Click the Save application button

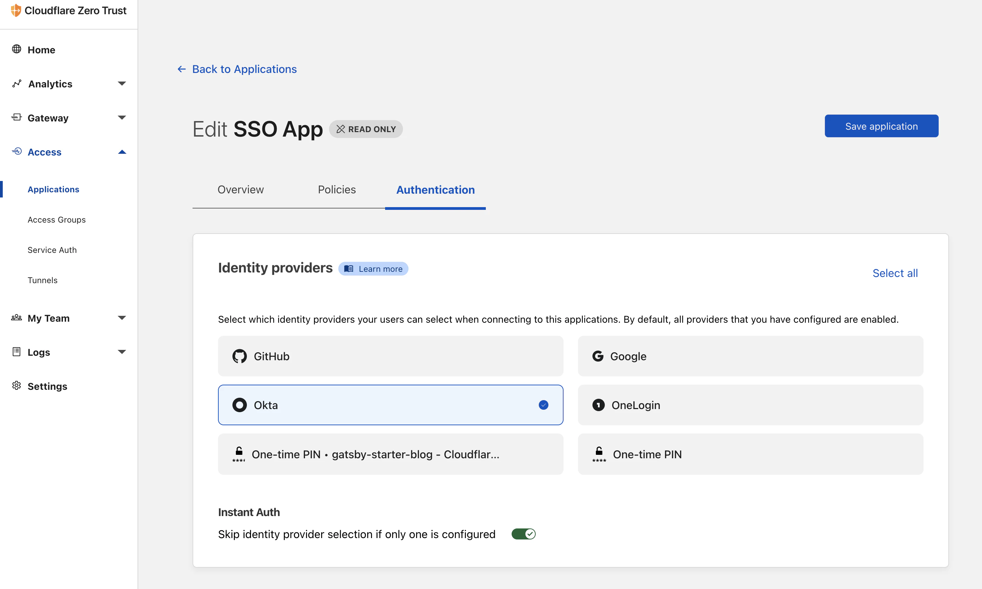coord(881,126)
